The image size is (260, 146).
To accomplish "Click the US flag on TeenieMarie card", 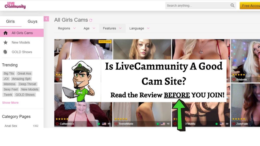I will pyautogui.click(x=163, y=124).
